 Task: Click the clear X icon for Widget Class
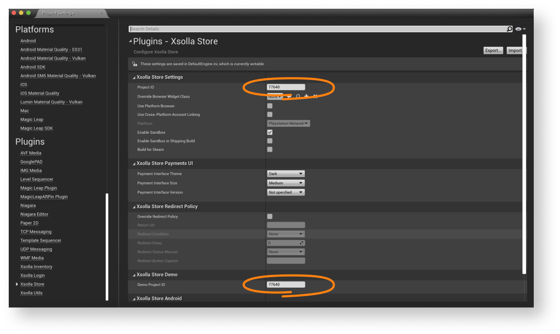point(315,97)
